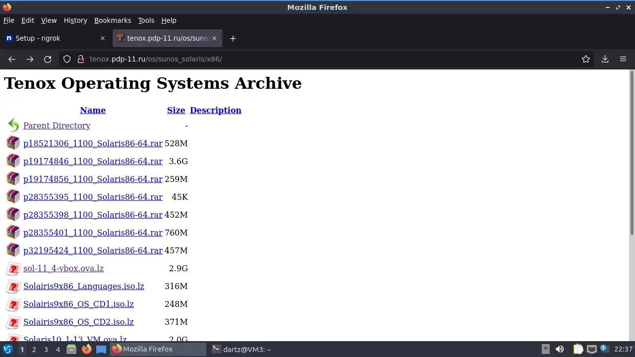This screenshot has height=357, width=635.
Task: Open the Tools menu
Action: coord(146,20)
